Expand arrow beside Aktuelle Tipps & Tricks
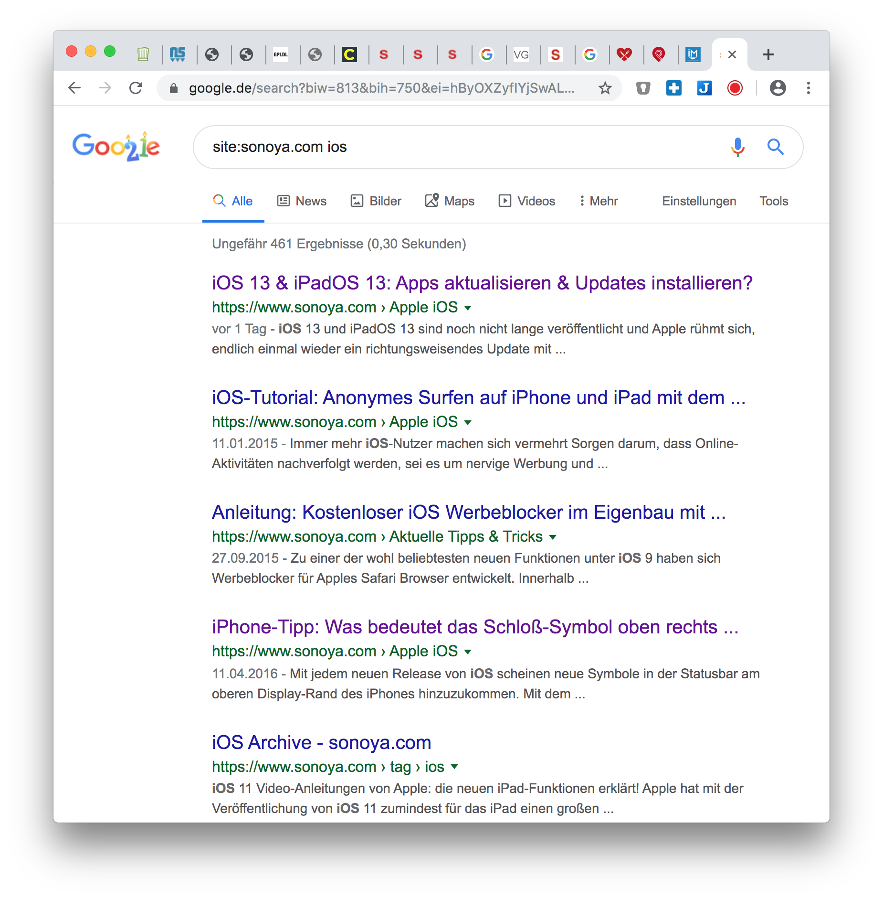The width and height of the screenshot is (883, 899). coord(553,537)
